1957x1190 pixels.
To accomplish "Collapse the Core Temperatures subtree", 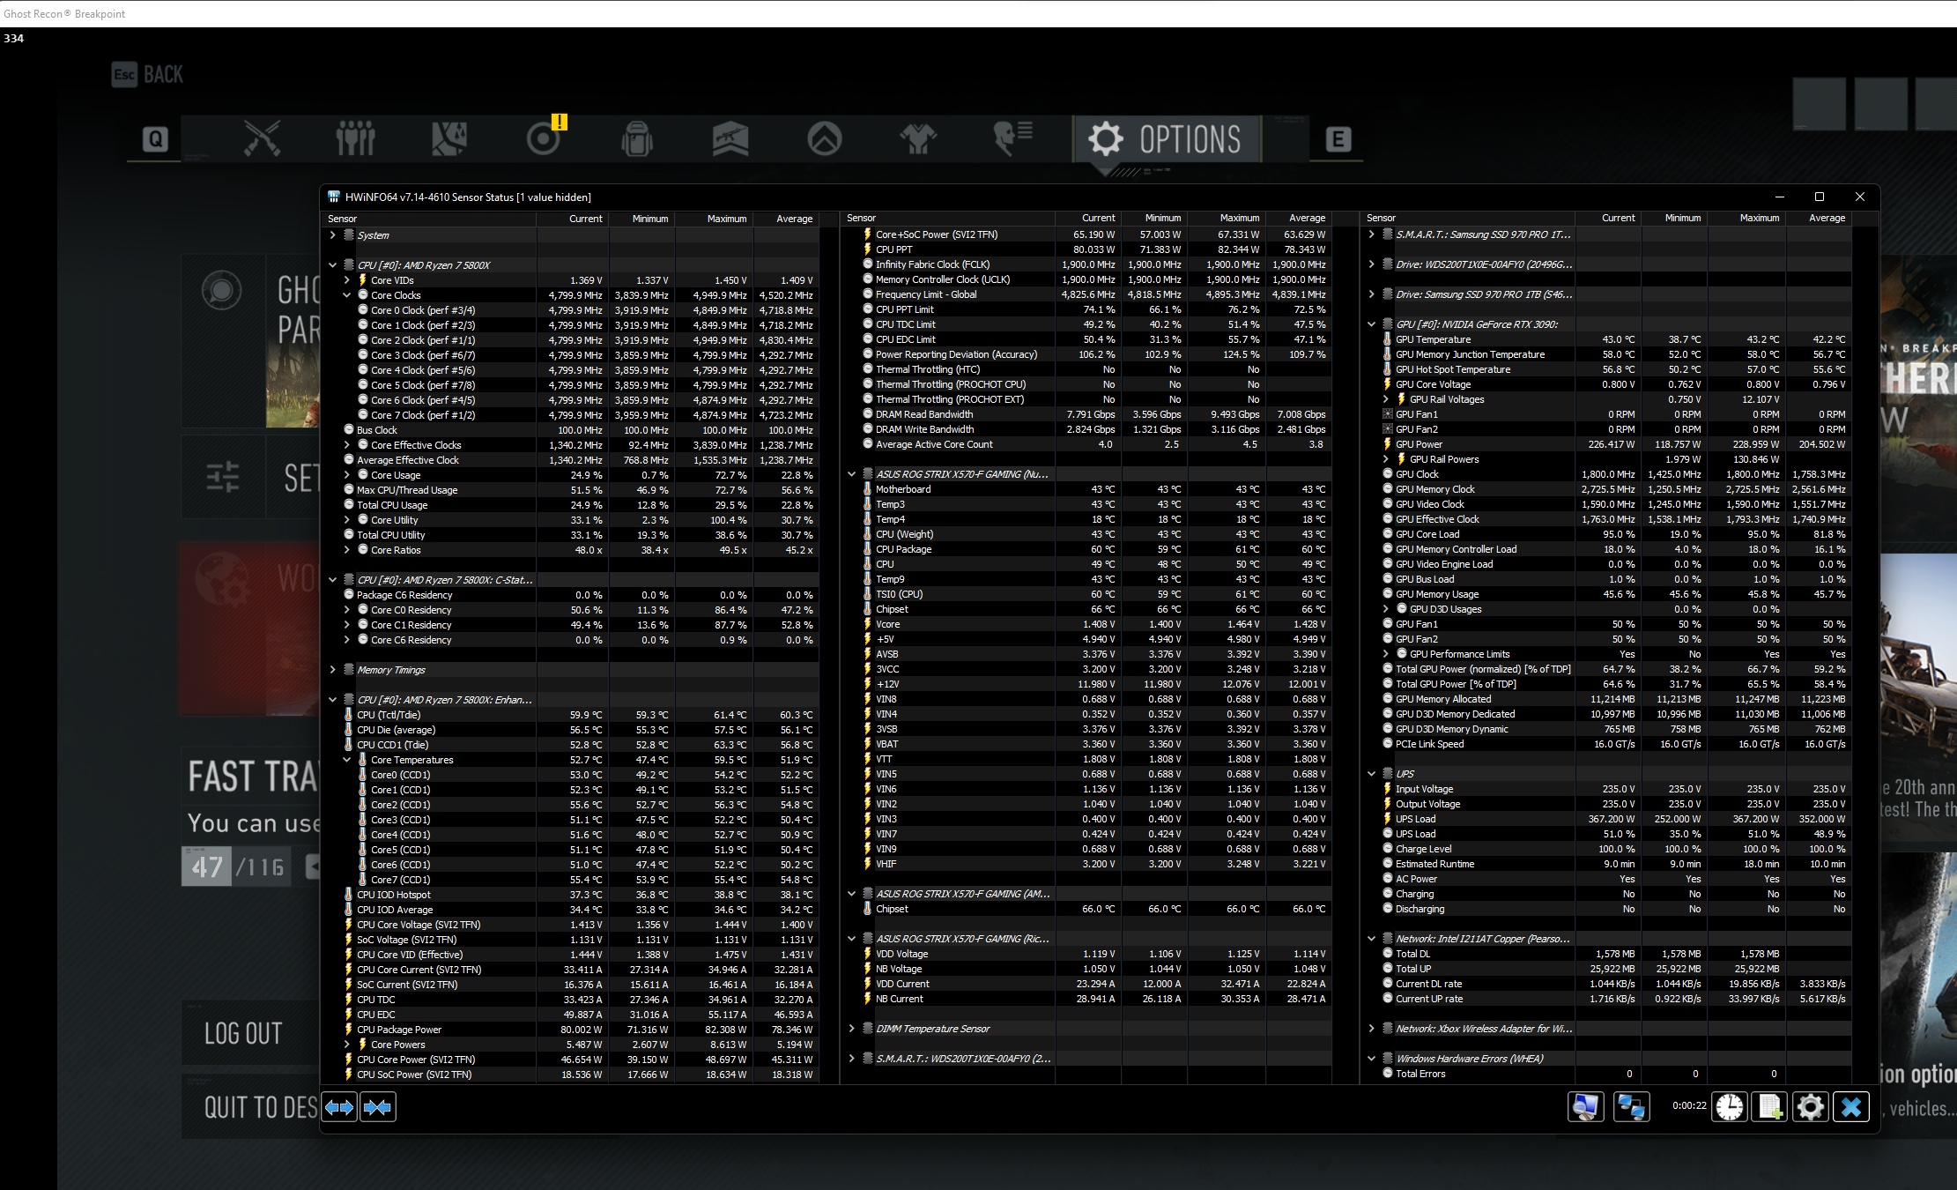I will point(346,760).
